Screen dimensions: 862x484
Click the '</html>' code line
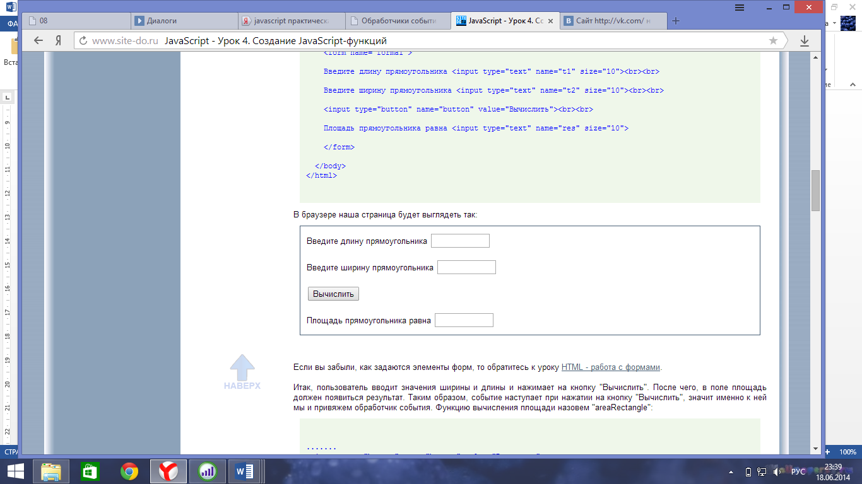(x=322, y=176)
